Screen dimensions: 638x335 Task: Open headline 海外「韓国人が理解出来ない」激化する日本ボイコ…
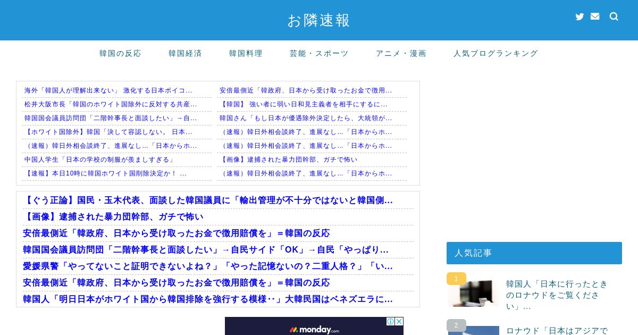[108, 90]
